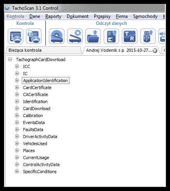This screenshot has height=191, width=170.
Task: Open scanner settings icon with gear
Action: tap(75, 36)
